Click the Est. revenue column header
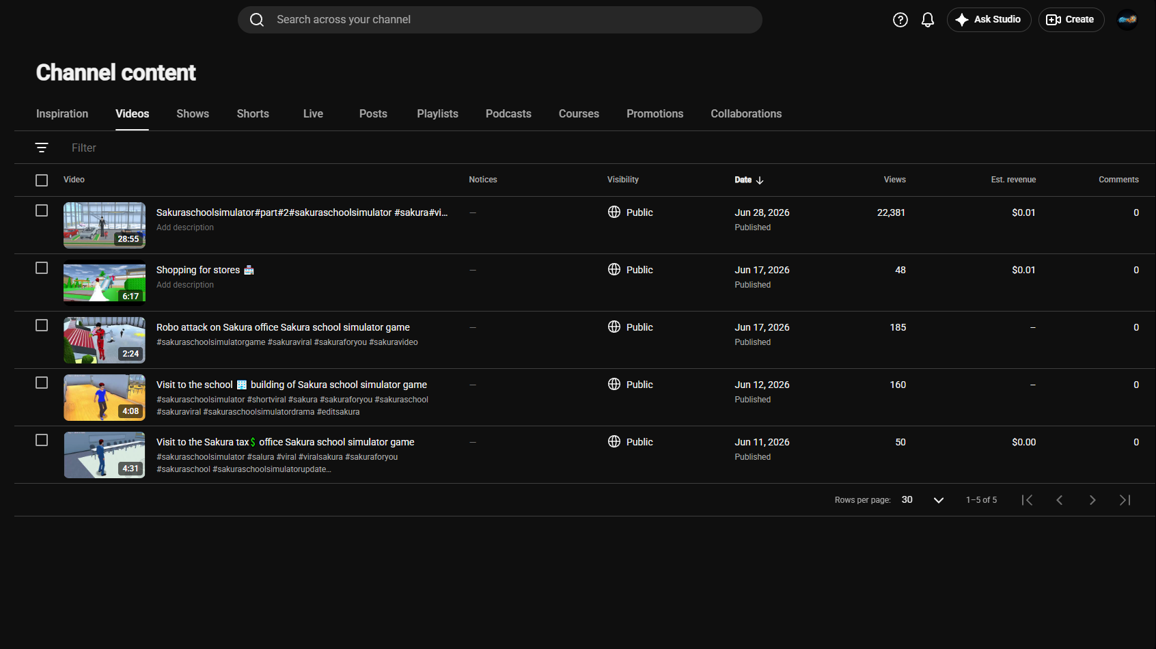The width and height of the screenshot is (1156, 649). 1013,180
